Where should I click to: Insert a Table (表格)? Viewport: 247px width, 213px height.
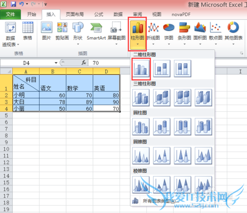click(28, 31)
